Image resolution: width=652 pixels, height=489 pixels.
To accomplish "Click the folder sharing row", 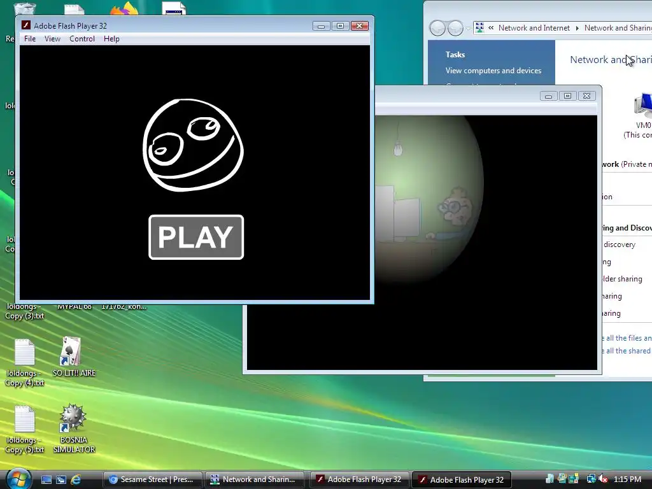I will coord(623,279).
